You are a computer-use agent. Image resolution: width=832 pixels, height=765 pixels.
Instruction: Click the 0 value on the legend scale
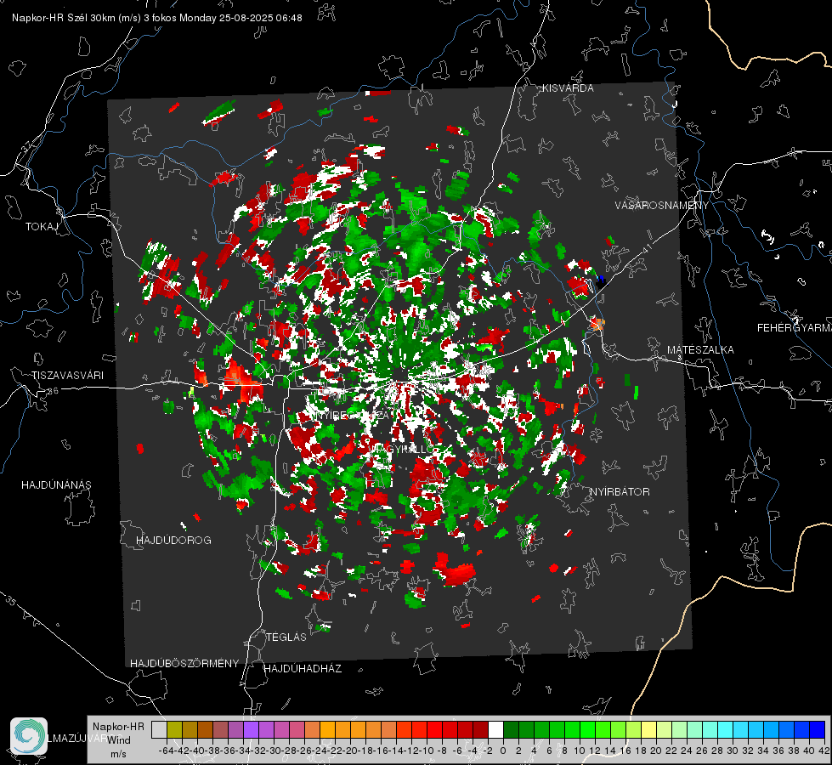click(x=503, y=751)
